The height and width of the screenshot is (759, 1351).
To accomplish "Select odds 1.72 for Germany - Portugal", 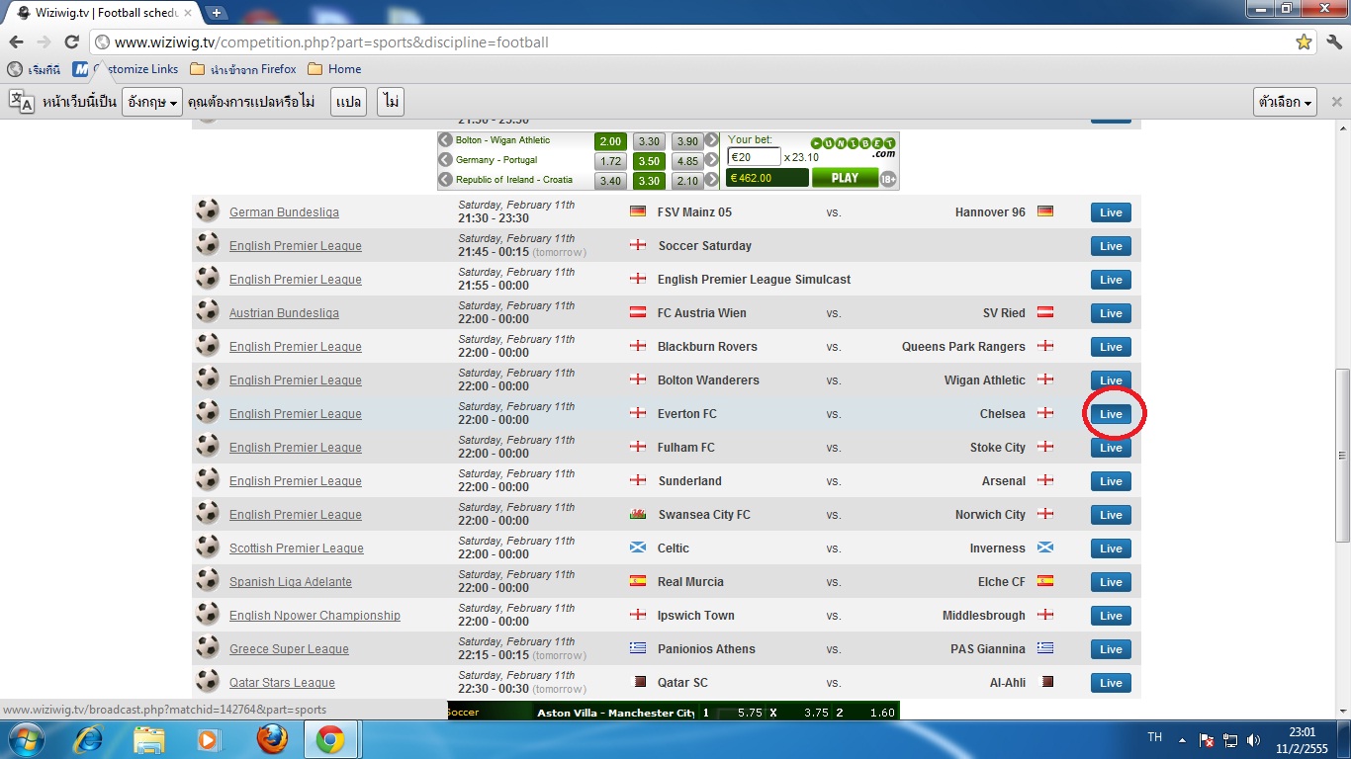I will [610, 161].
